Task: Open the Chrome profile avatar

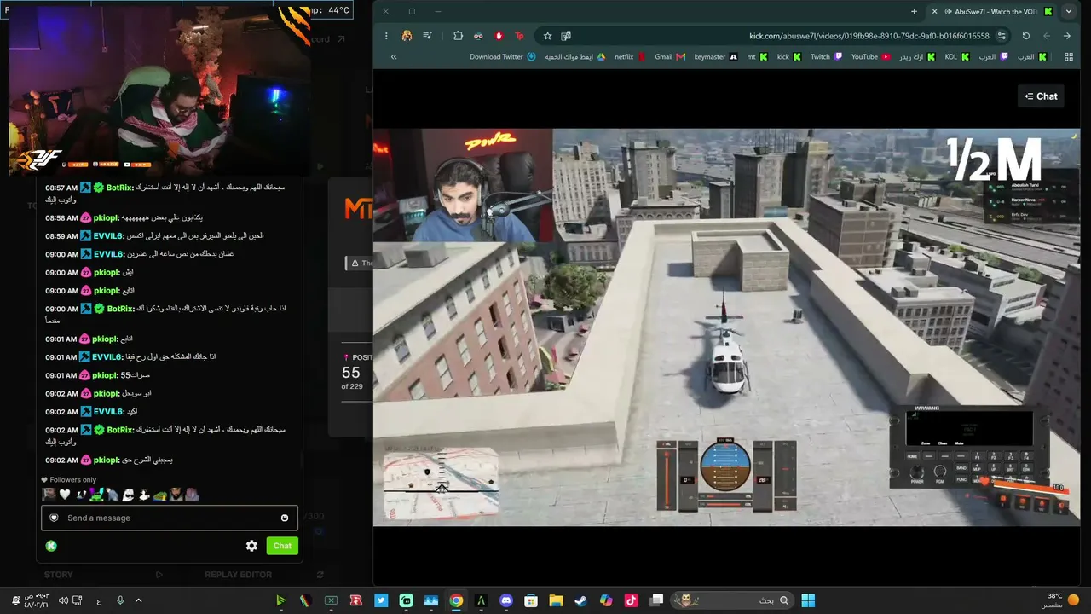Action: (407, 36)
